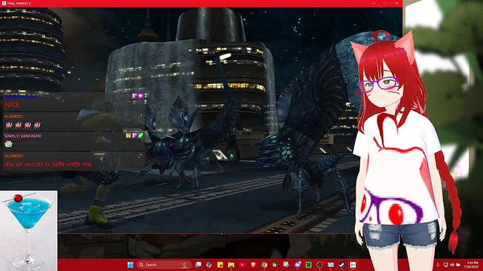The image size is (483, 271).
Task: Click the purple heart badge on the NICE message
Action: 141,96
